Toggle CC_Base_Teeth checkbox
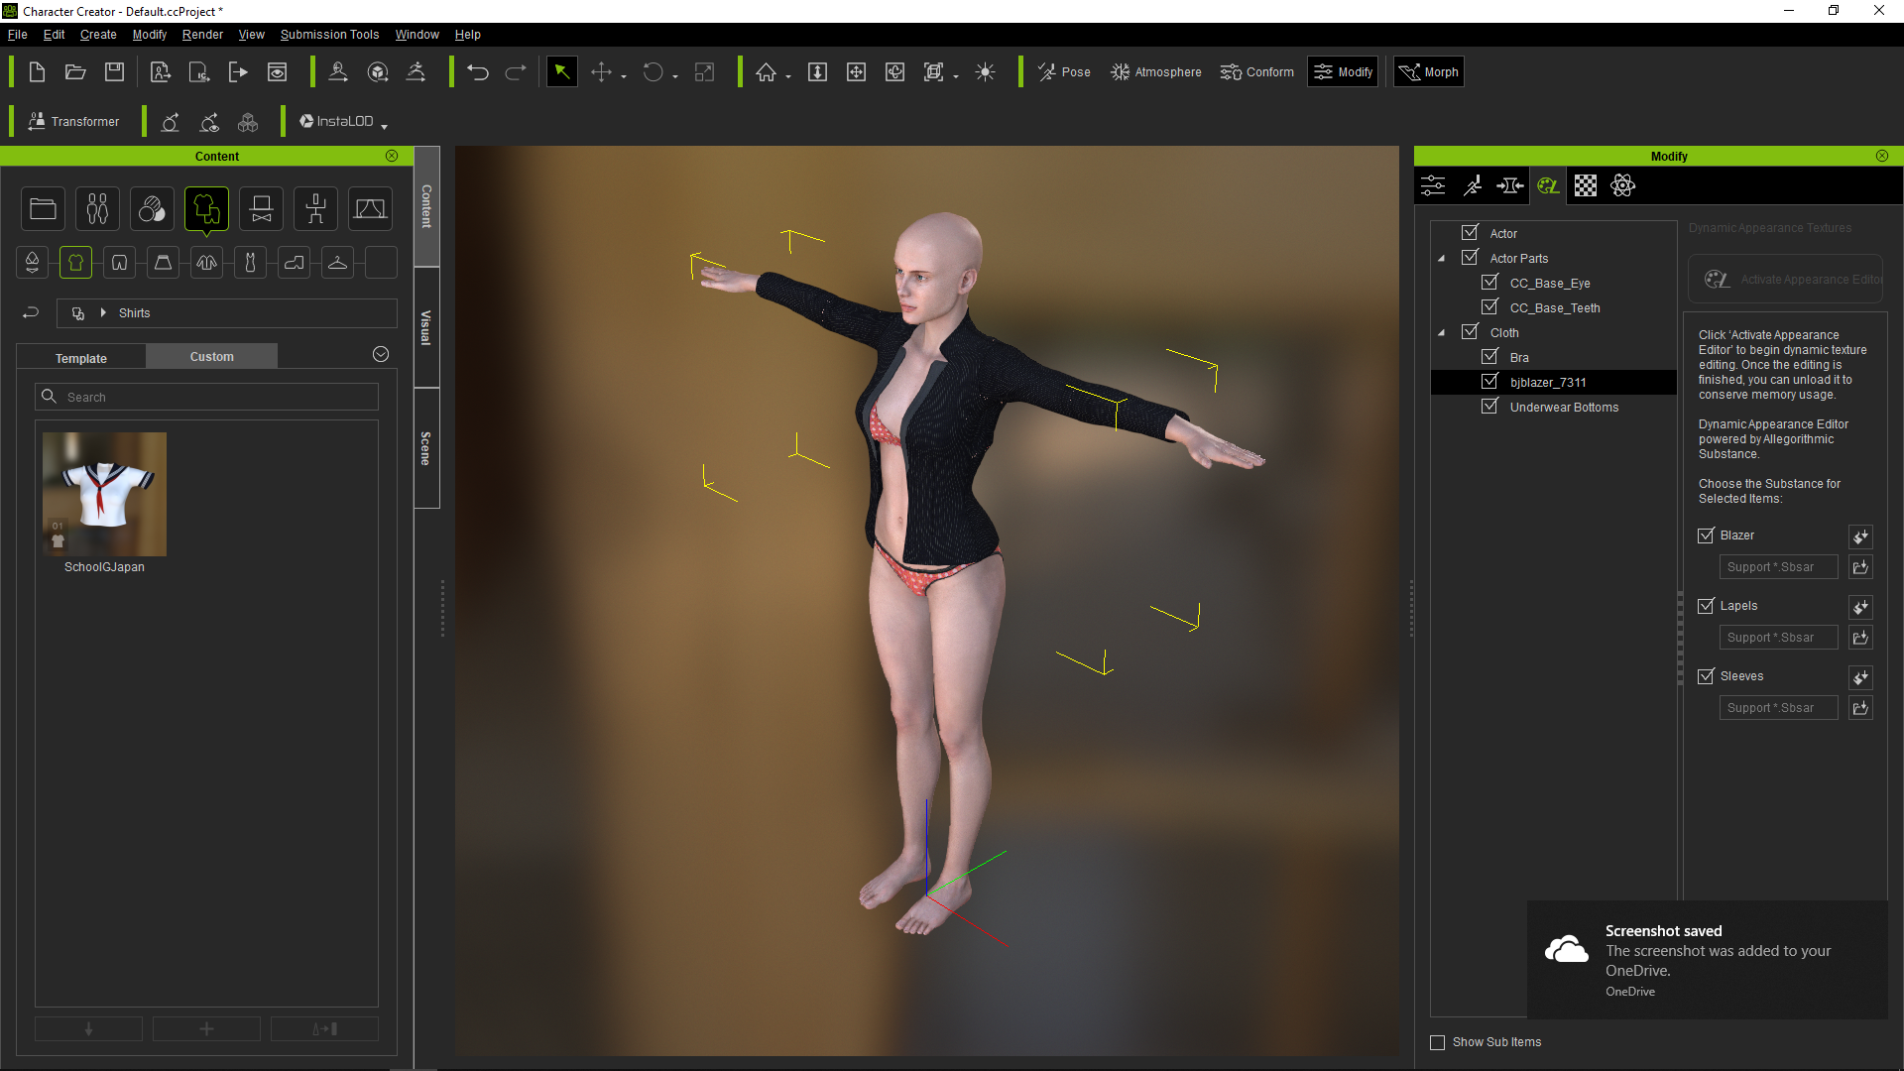 (1489, 307)
